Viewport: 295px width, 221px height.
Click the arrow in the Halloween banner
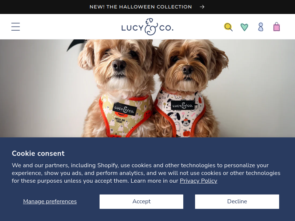[202, 7]
